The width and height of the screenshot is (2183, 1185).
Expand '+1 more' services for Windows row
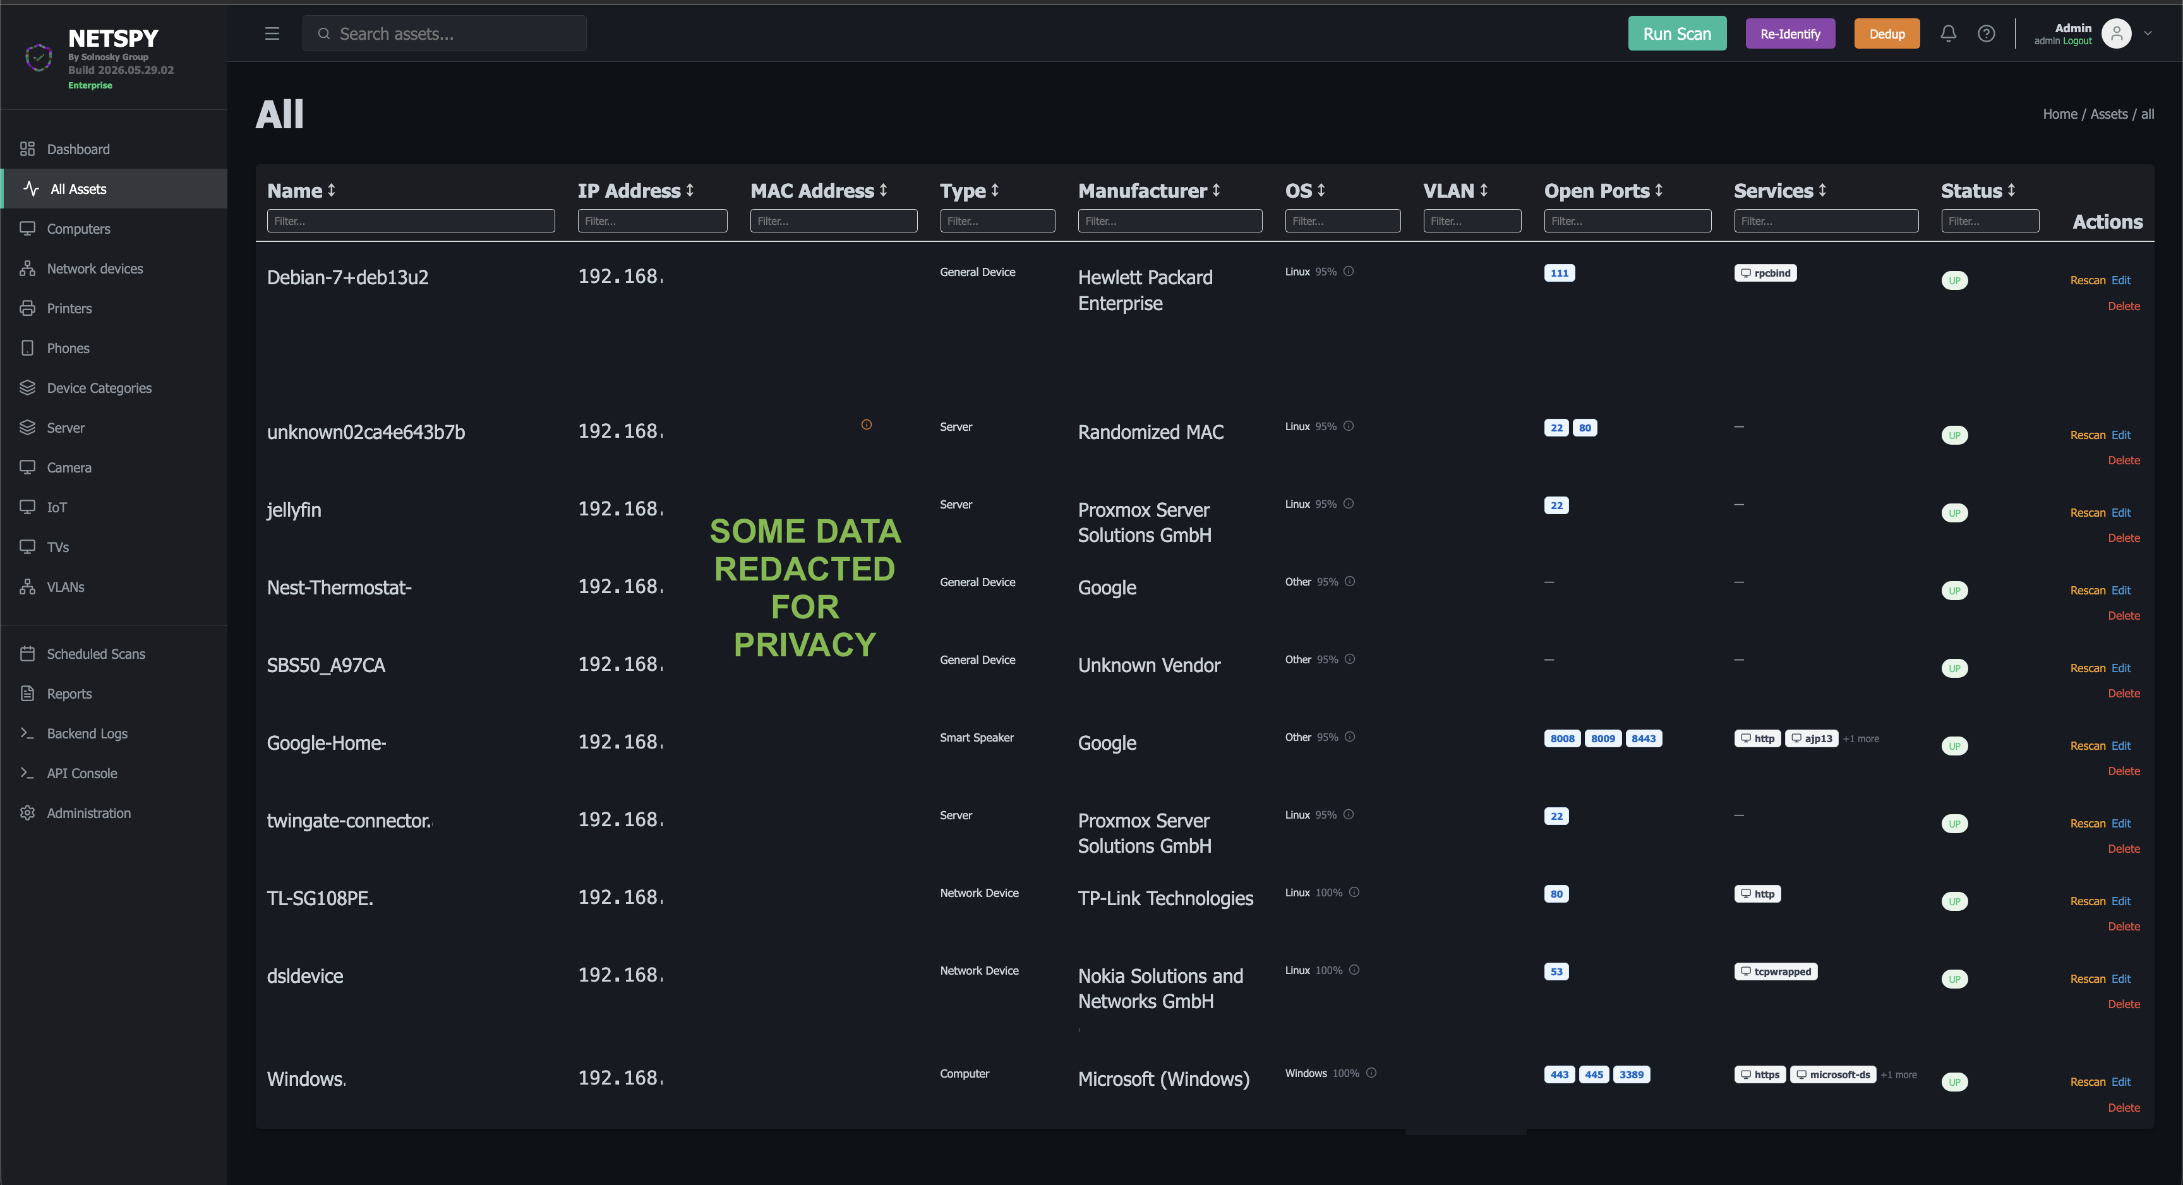point(1899,1075)
